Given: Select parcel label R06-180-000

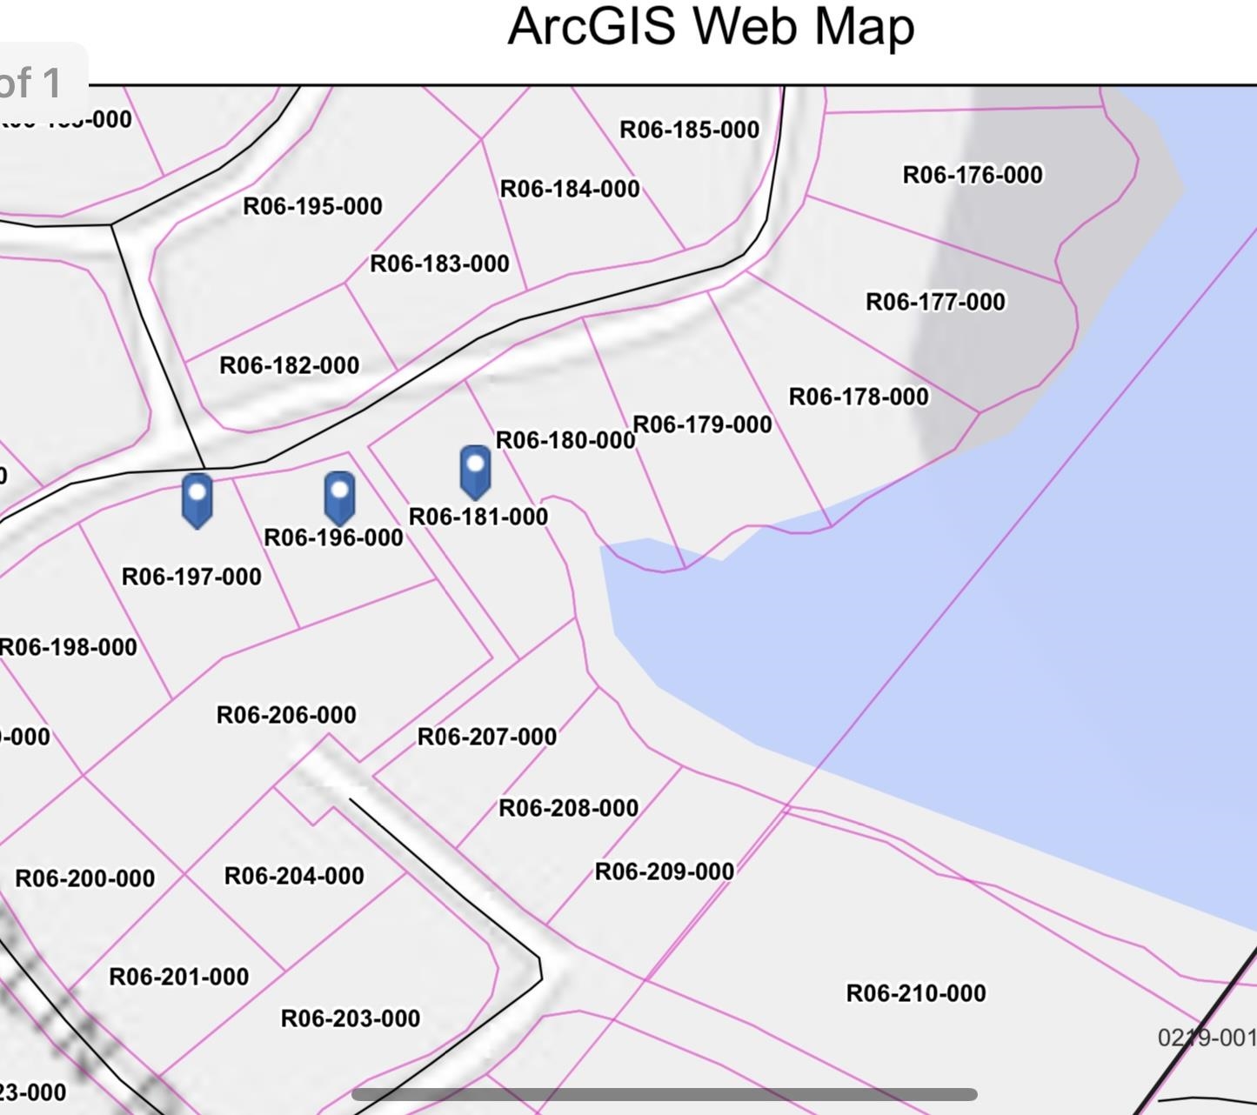Looking at the screenshot, I should [x=565, y=440].
